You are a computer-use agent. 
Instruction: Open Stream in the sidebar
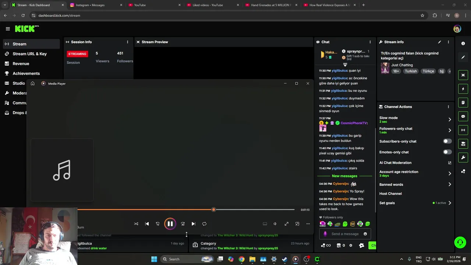31,44
